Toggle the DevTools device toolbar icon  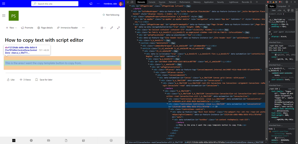pos(132,2)
